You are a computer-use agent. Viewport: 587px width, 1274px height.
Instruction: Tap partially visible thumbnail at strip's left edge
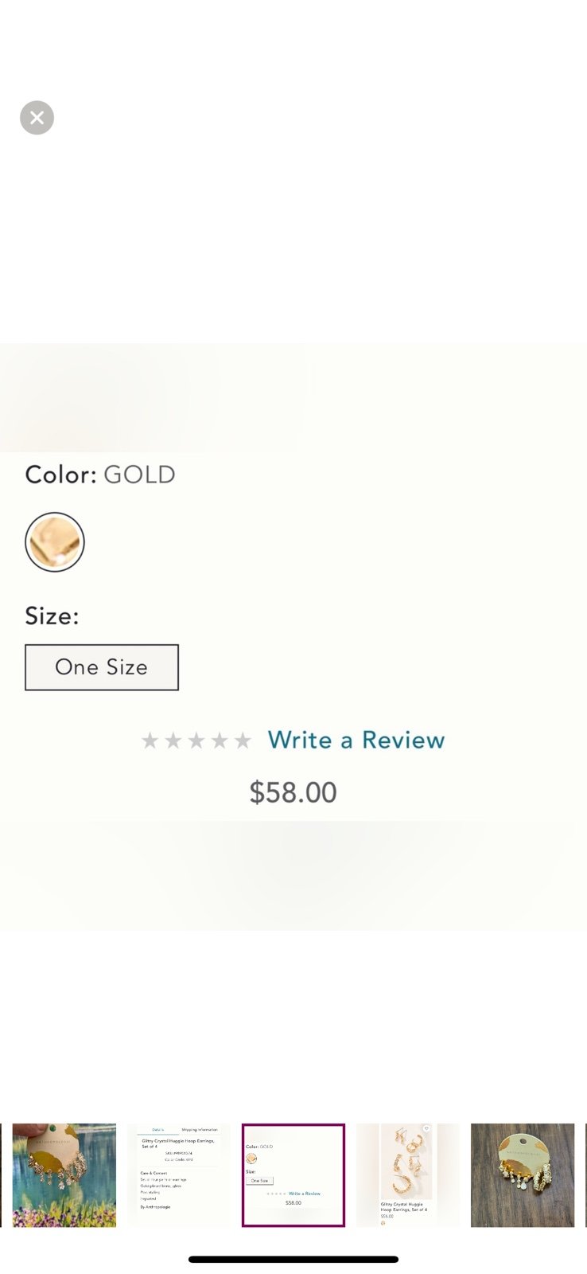(1, 1175)
